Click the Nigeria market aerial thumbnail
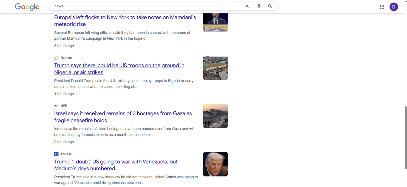The height and width of the screenshot is (187, 407). pyautogui.click(x=215, y=68)
